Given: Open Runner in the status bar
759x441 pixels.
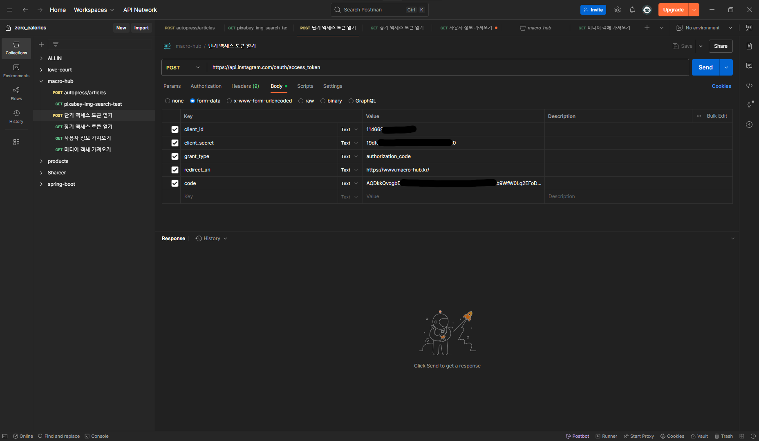Looking at the screenshot, I should click(606, 436).
